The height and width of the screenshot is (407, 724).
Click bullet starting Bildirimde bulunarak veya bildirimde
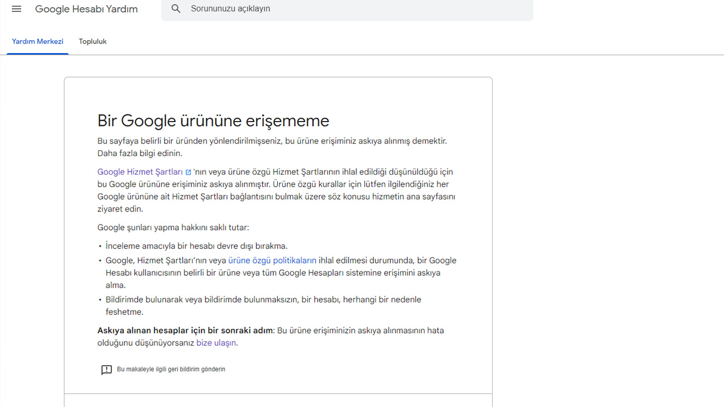(x=264, y=306)
